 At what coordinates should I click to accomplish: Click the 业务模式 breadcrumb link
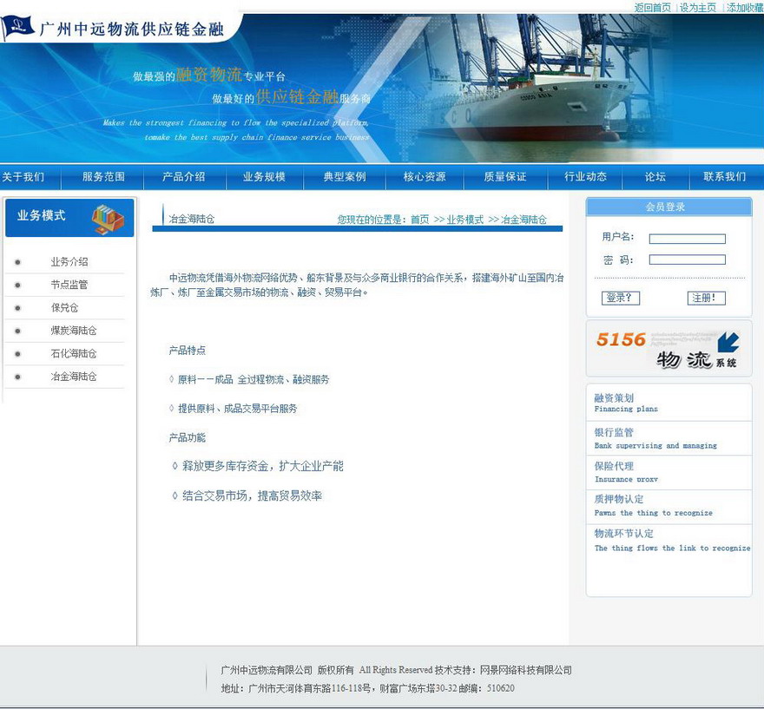(x=464, y=220)
